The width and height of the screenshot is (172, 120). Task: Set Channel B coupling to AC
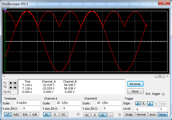[87, 115]
